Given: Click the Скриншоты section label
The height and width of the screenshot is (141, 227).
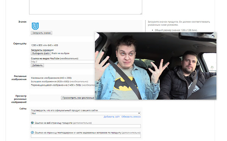Looking at the screenshot, I should (20, 43).
